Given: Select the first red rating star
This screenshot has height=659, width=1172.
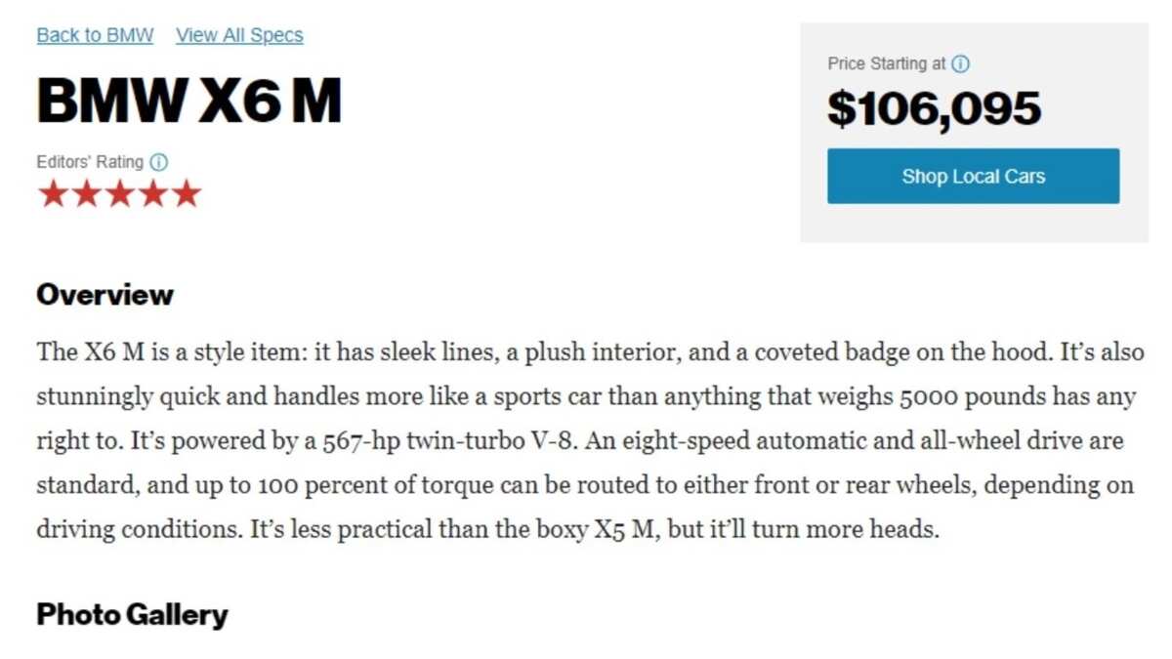Looking at the screenshot, I should pos(54,194).
